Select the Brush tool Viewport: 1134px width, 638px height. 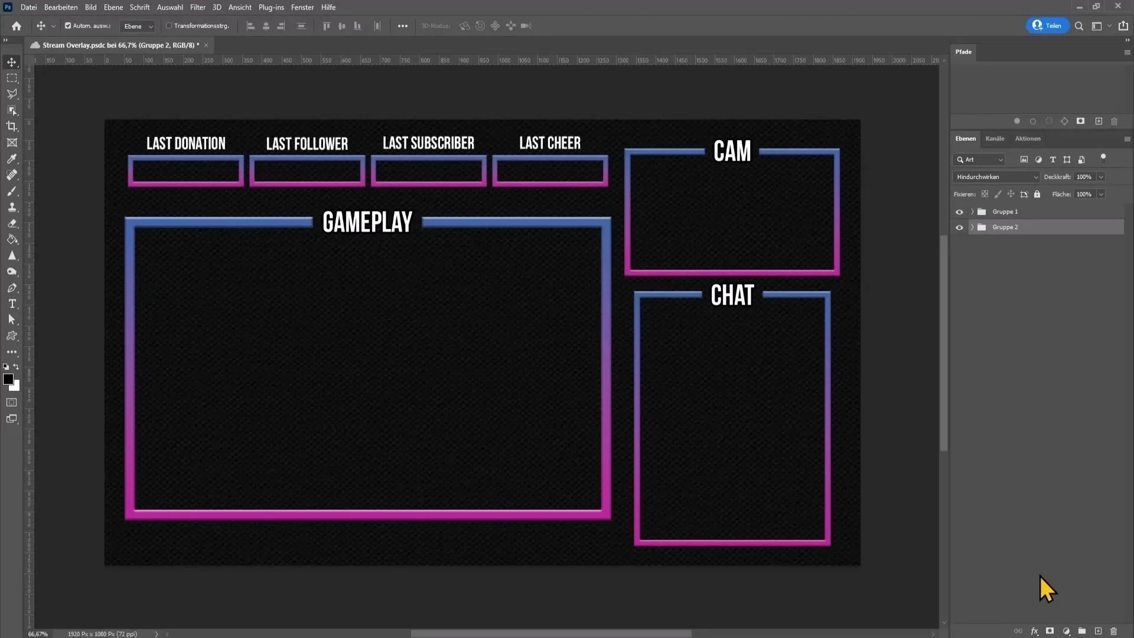12,191
